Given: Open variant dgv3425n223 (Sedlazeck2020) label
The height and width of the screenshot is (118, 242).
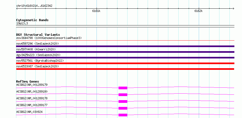Looking at the screenshot, I should (x=38, y=55).
